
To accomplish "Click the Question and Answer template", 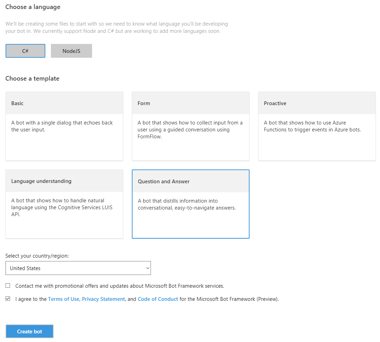I will click(x=190, y=204).
